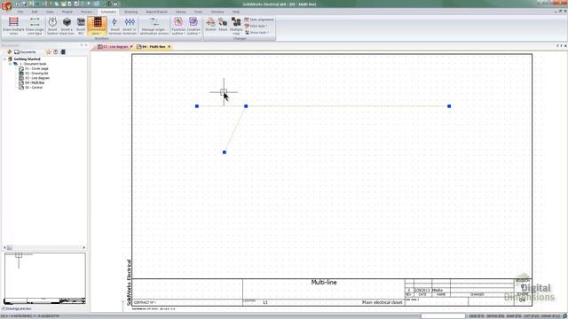Toggle ORTHO (F8) in status bar
The height and width of the screenshot is (319, 568).
click(495, 316)
